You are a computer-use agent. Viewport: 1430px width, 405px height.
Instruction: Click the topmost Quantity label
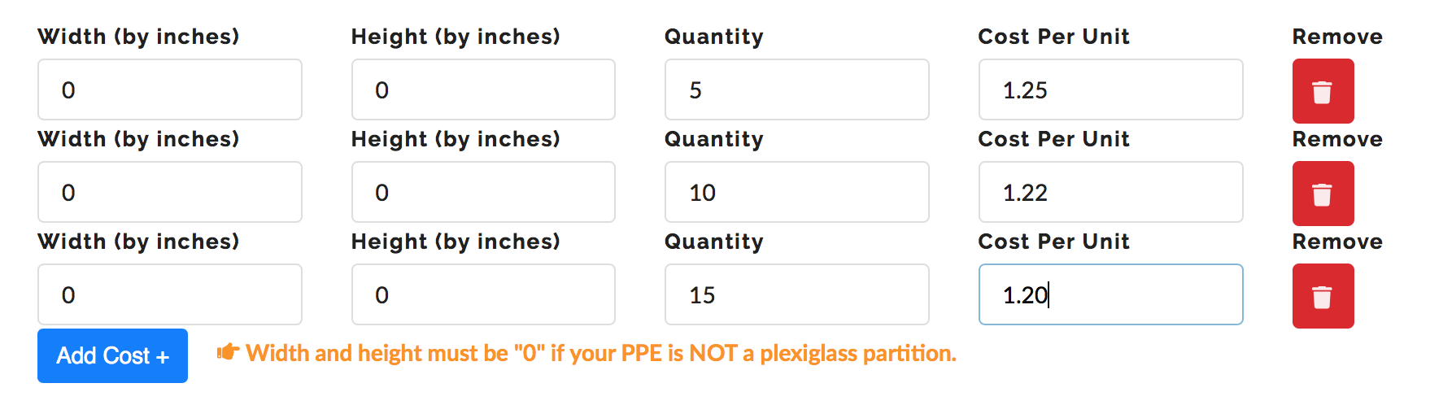point(713,37)
